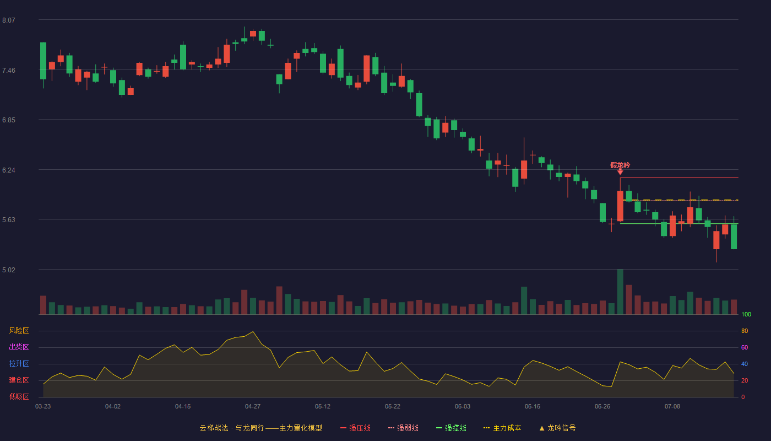Click the 05-22 date axis label
The height and width of the screenshot is (441, 771).
pos(393,406)
